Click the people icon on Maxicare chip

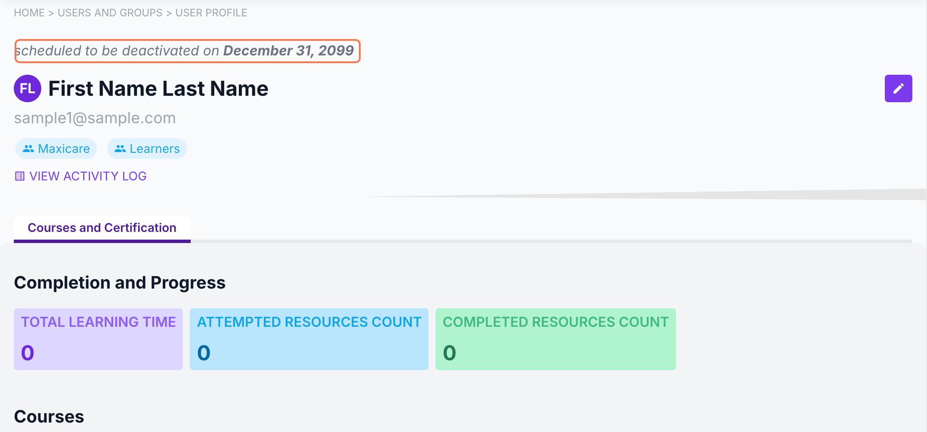pos(28,149)
